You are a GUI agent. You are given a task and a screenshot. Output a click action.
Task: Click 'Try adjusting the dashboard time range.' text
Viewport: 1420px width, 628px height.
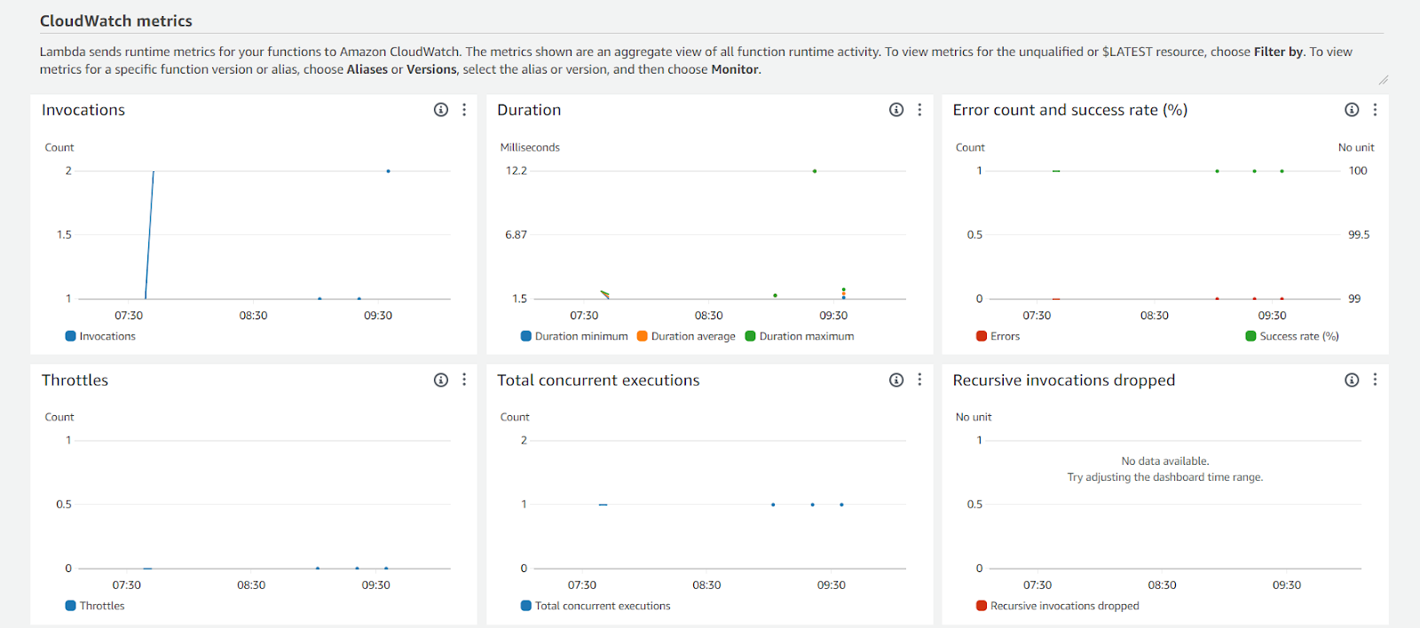1165,477
